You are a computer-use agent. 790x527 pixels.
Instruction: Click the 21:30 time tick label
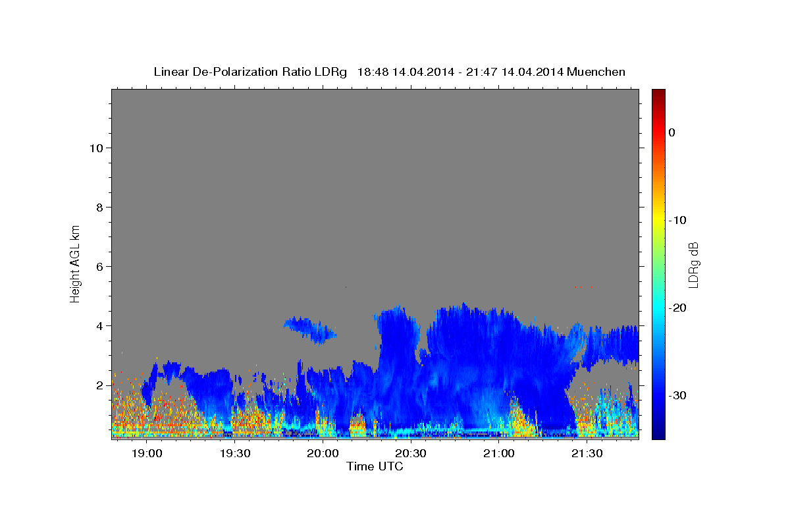[587, 454]
